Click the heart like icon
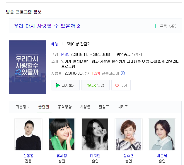This screenshot has width=184, height=165. pyautogui.click(x=117, y=85)
